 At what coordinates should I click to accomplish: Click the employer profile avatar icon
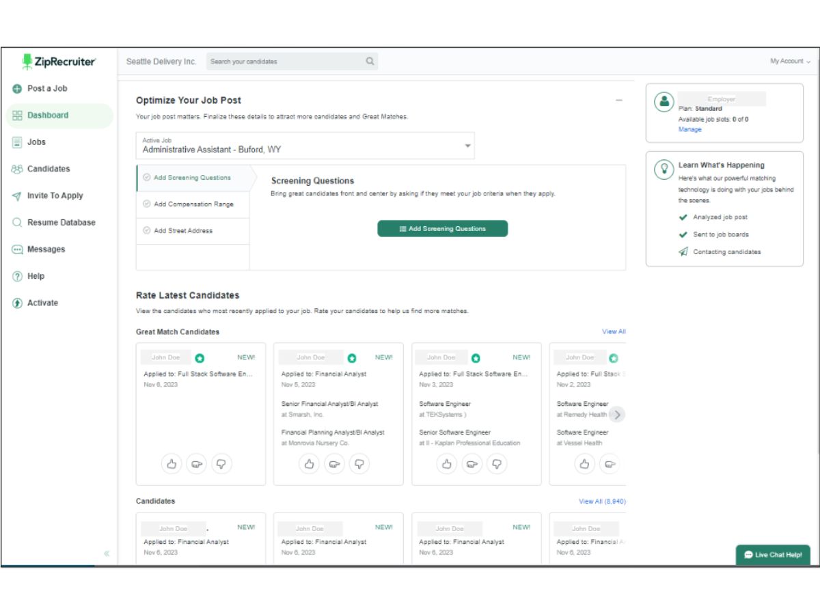click(x=664, y=102)
